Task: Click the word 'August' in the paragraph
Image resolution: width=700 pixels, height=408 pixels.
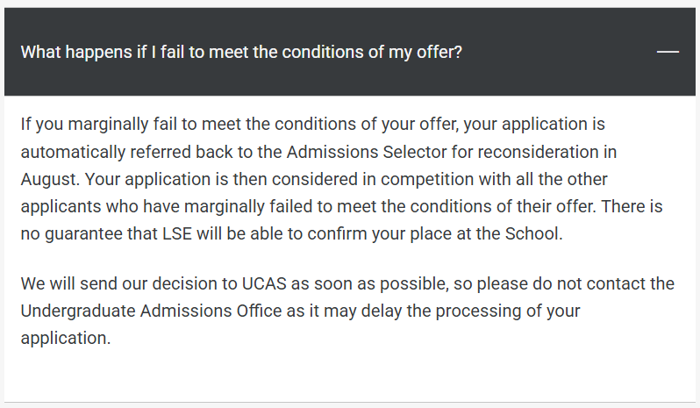Action: pos(50,180)
